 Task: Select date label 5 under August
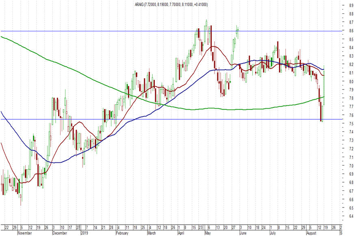pyautogui.click(x=310, y=227)
